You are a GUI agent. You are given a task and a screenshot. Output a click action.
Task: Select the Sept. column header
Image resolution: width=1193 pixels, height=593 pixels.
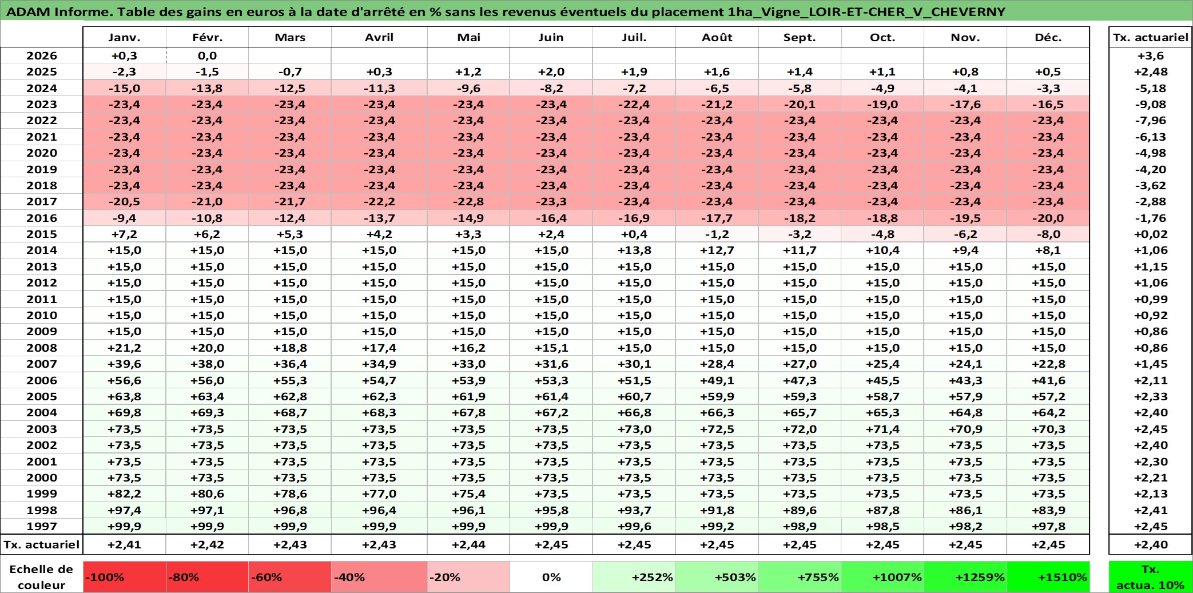(800, 37)
